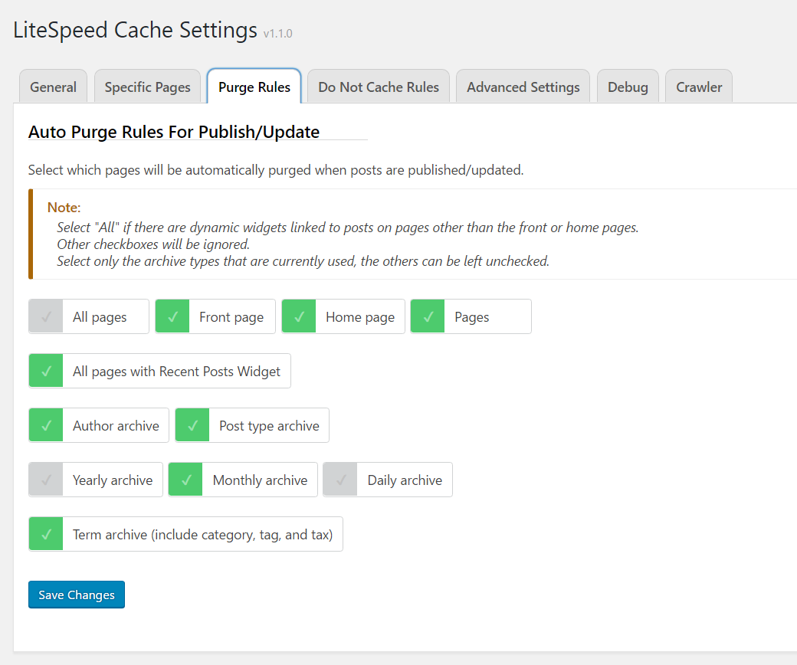This screenshot has height=665, width=797.
Task: Click the v1.1.0 version text
Action: (x=277, y=34)
